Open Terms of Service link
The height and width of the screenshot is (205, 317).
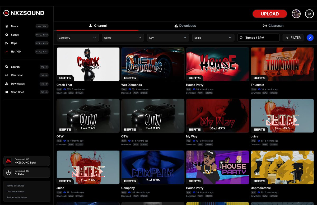tap(15, 186)
